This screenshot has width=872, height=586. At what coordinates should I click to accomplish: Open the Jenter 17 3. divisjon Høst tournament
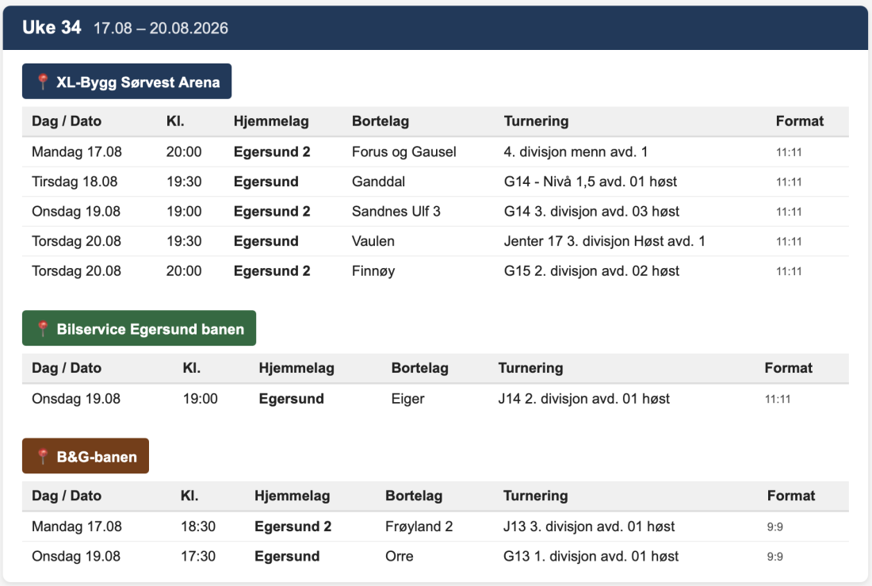[605, 242]
